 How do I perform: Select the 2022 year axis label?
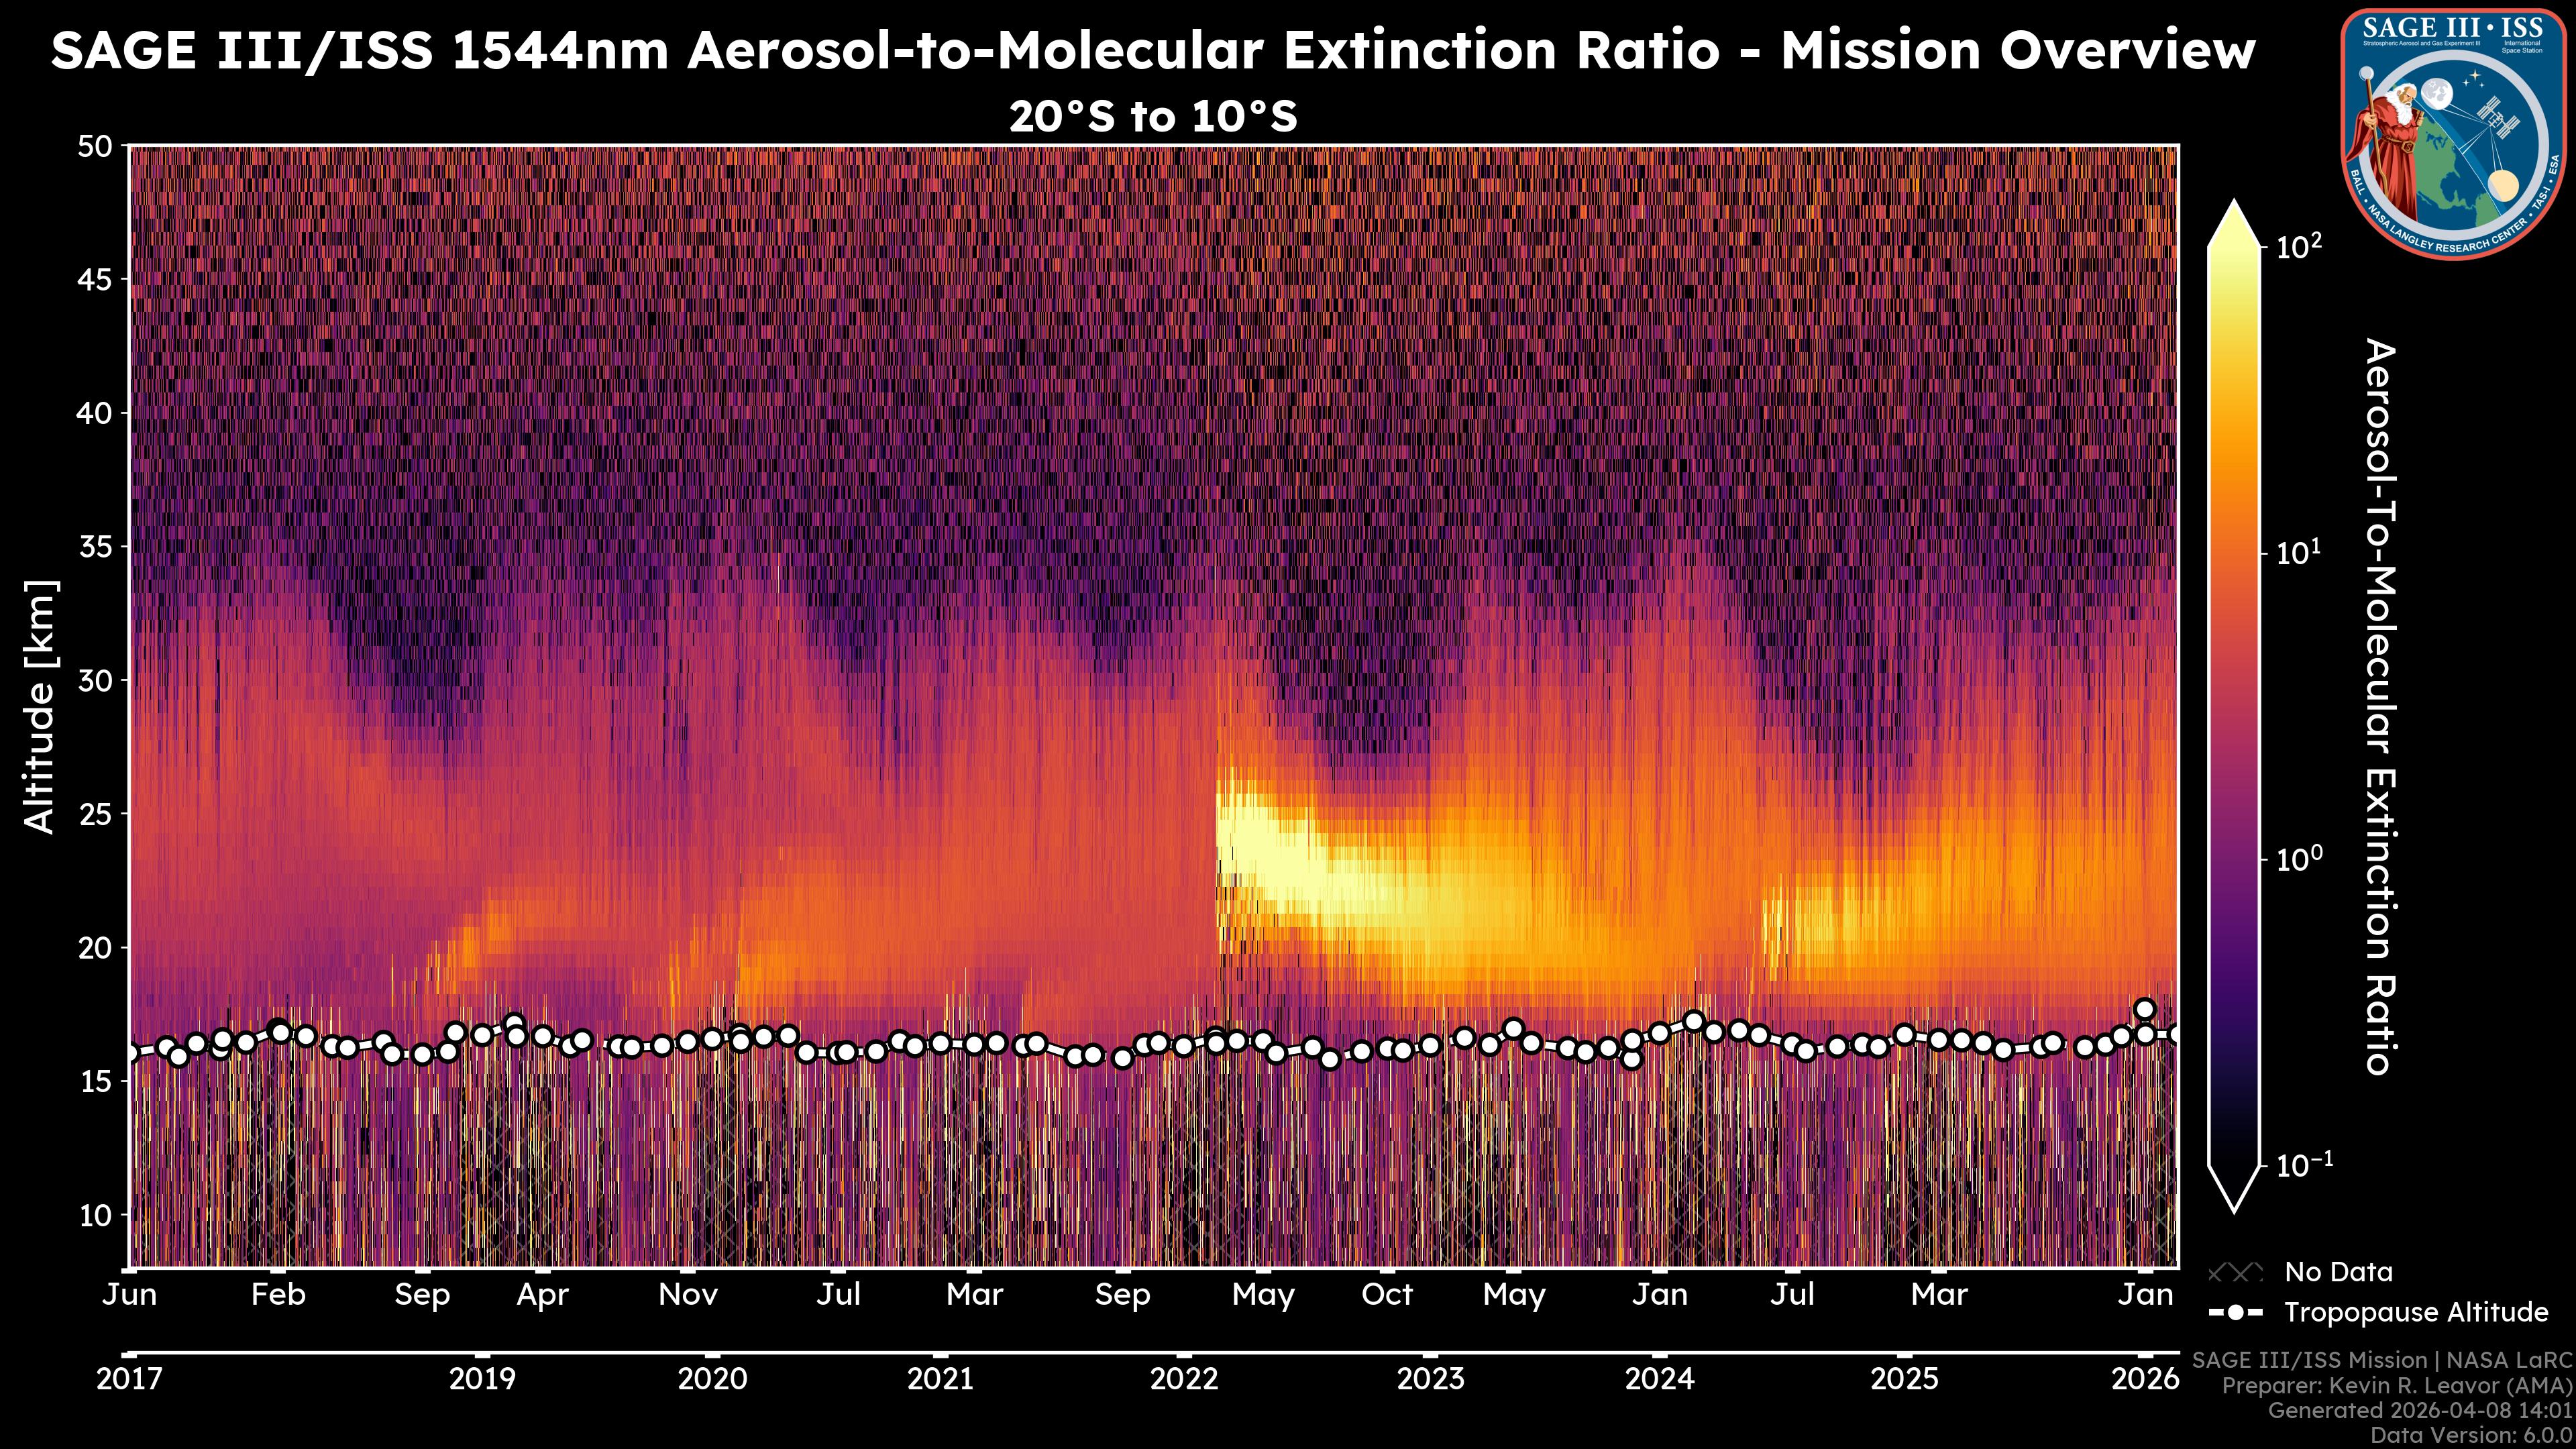(x=1184, y=1379)
